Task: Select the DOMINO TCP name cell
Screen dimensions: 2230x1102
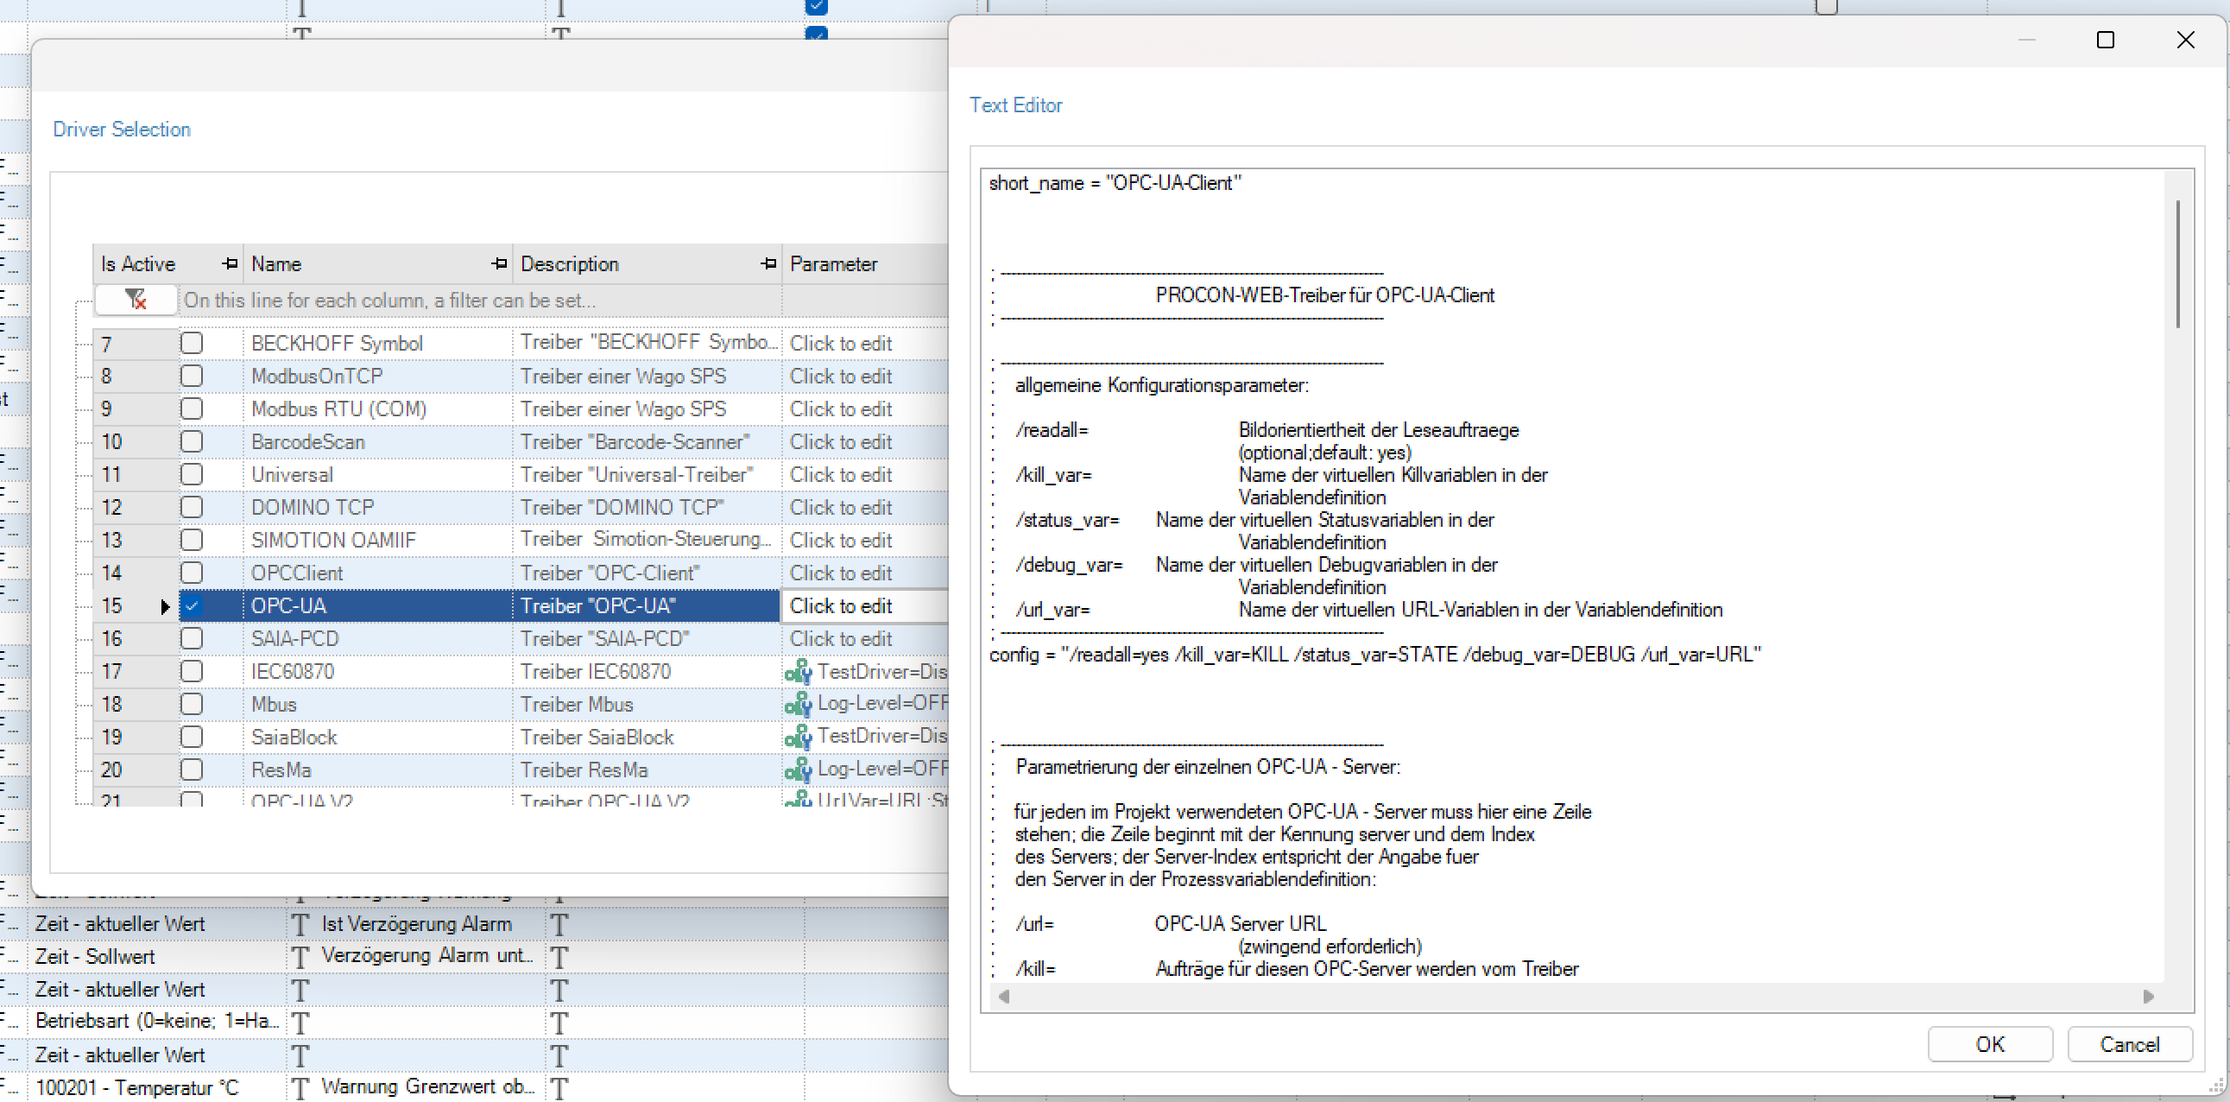Action: [377, 508]
